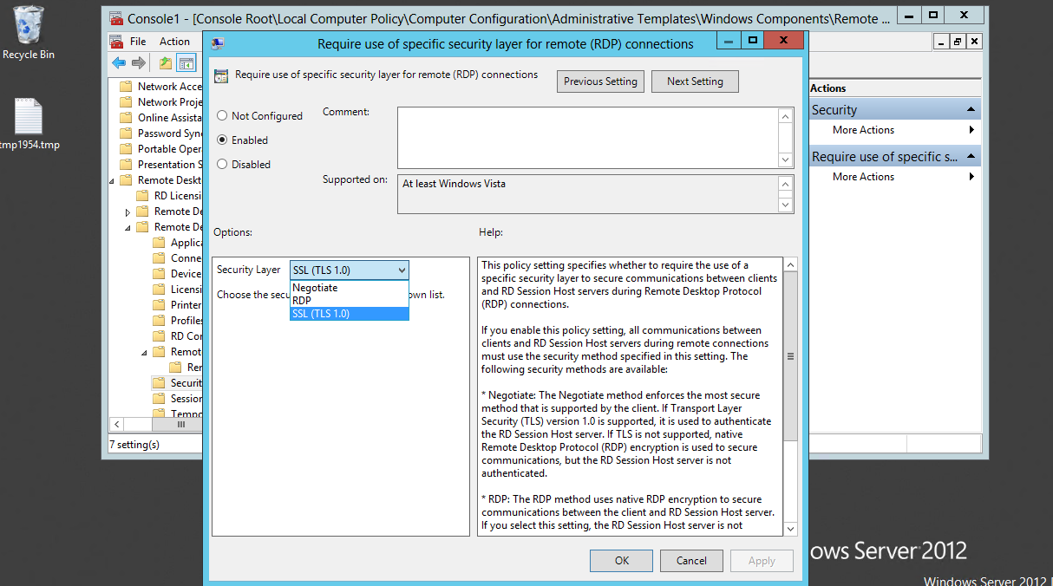Click the Console1 toolbox icon in the title bar
1053x586 pixels.
116,17
